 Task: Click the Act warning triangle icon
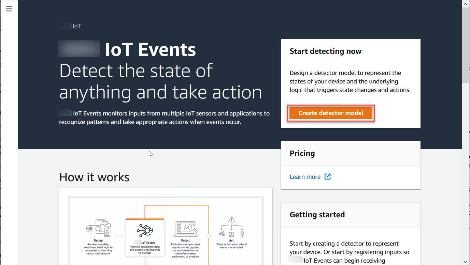pyautogui.click(x=232, y=219)
